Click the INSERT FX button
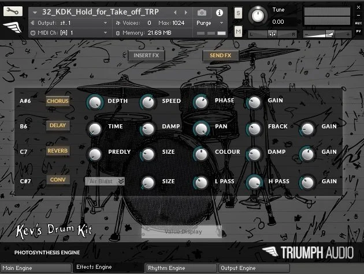The width and height of the screenshot is (364, 274). pyautogui.click(x=146, y=55)
